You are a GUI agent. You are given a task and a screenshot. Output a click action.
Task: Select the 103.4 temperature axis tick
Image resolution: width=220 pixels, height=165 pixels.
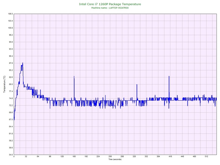point(11,21)
